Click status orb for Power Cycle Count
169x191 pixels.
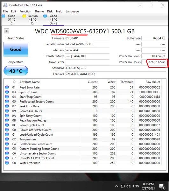tap(7, 125)
